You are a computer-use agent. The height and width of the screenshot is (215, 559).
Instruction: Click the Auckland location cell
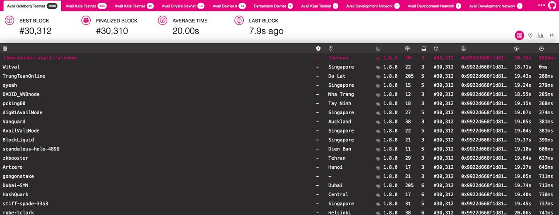pyautogui.click(x=340, y=122)
